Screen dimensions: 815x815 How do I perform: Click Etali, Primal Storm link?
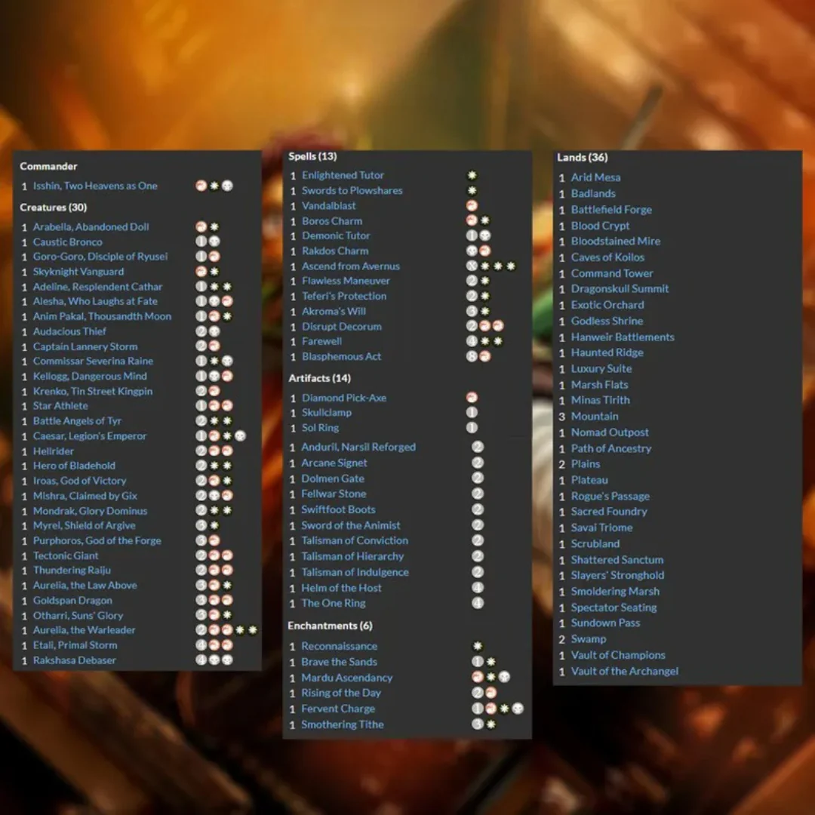pyautogui.click(x=75, y=645)
